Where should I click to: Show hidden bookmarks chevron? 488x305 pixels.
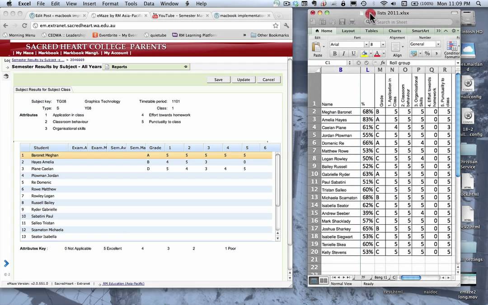click(244, 35)
